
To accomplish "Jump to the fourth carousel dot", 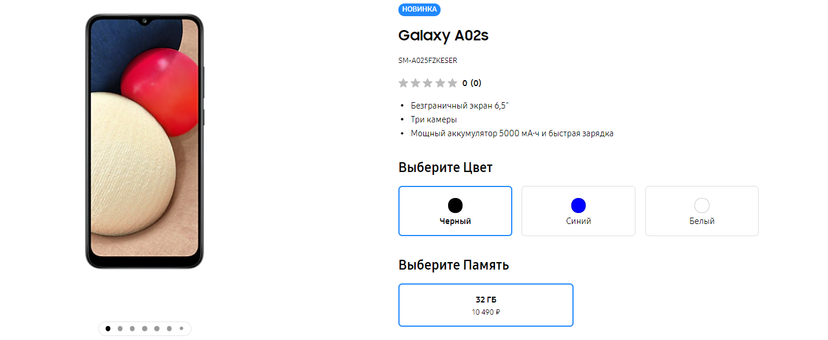I will click(145, 328).
